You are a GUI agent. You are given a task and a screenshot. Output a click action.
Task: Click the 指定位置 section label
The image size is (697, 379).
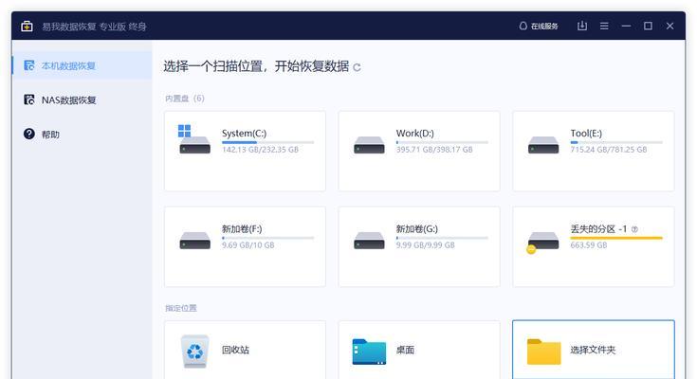[x=180, y=308]
